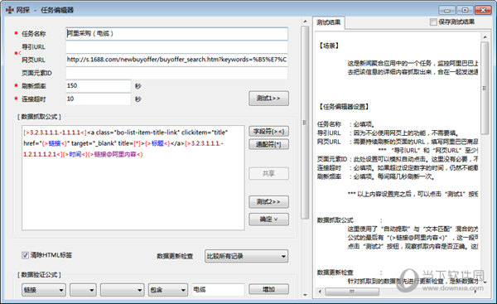The height and width of the screenshot is (304, 497).
Task: Click left panel scrollbar up arrow
Action: click(305, 22)
